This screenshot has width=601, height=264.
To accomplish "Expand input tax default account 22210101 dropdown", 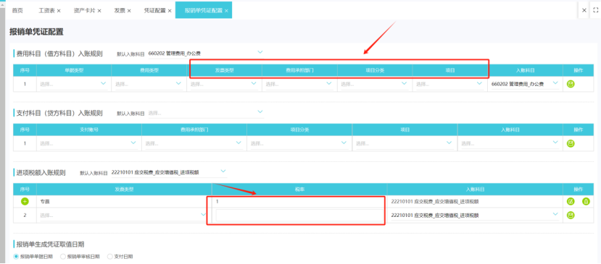I will [169, 173].
